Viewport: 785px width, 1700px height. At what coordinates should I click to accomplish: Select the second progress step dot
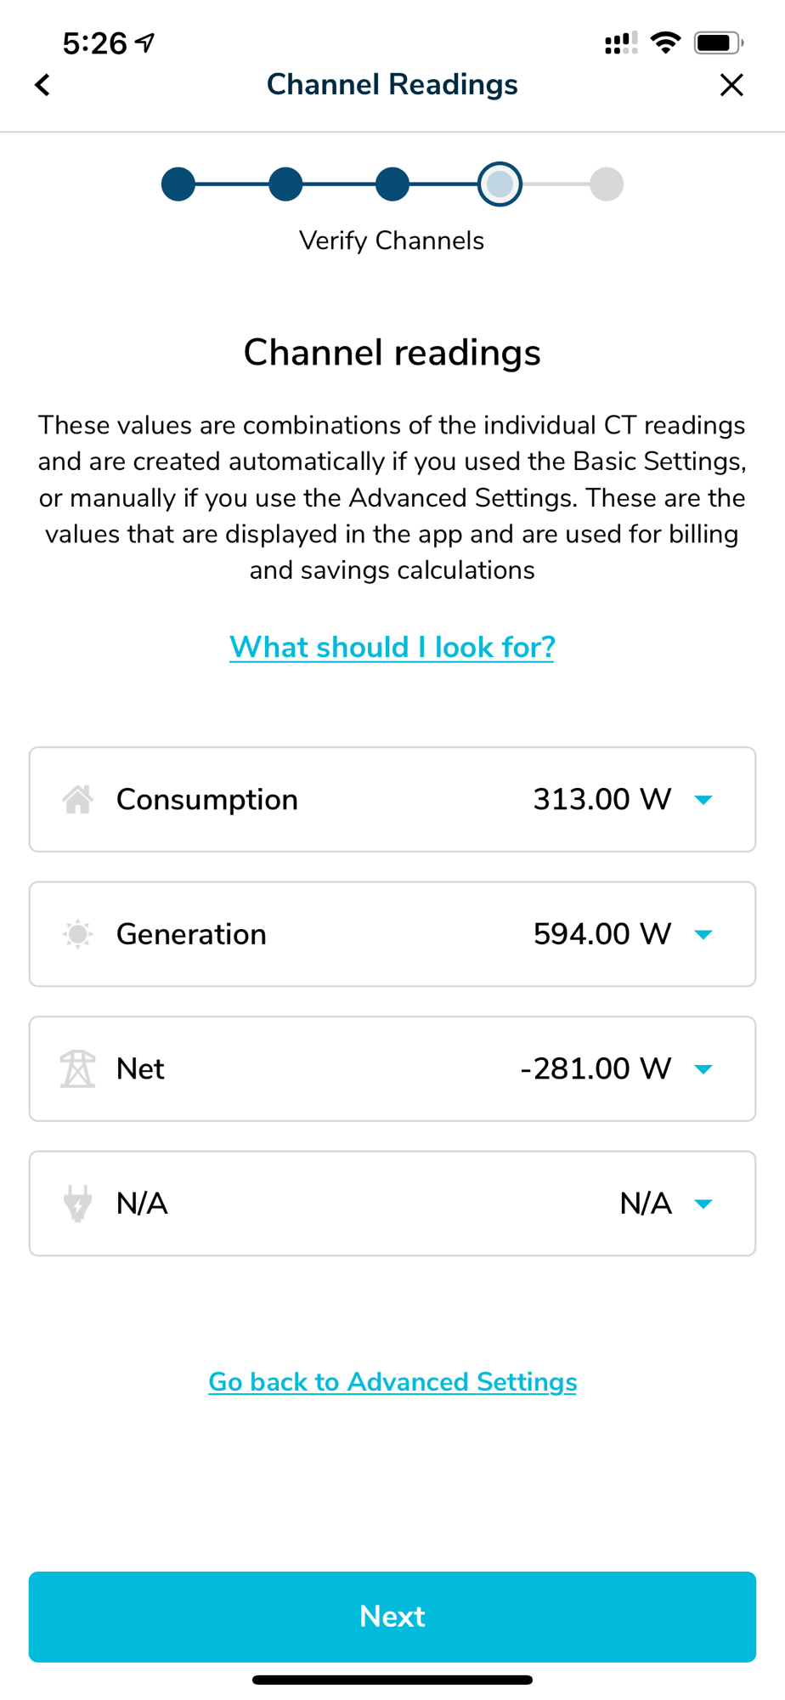(x=285, y=184)
